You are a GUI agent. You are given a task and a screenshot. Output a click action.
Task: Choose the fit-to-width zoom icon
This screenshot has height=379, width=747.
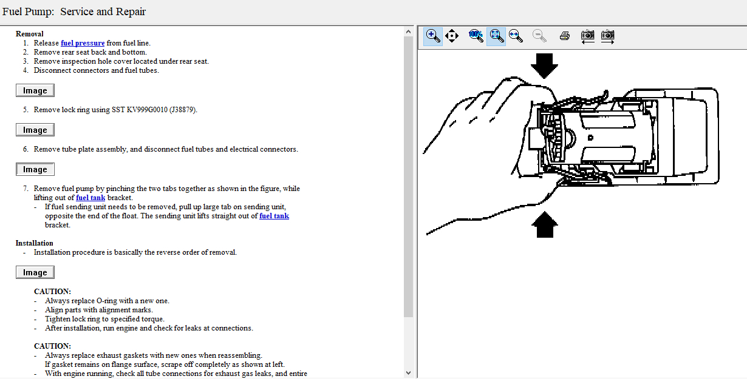516,36
